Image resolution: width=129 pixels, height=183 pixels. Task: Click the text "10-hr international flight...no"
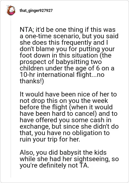point(62,75)
